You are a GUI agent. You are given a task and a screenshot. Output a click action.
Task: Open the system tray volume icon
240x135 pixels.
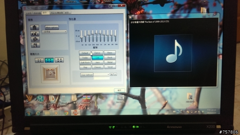pyautogui.click(x=199, y=112)
